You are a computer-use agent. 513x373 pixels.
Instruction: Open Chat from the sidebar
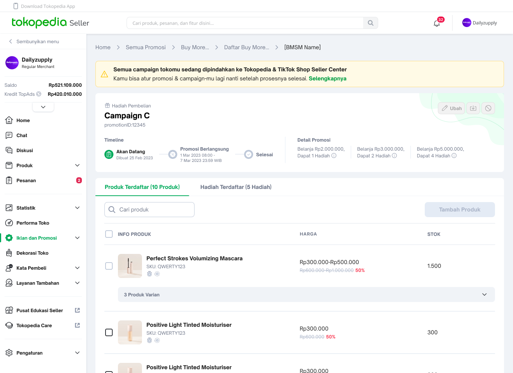pos(22,136)
